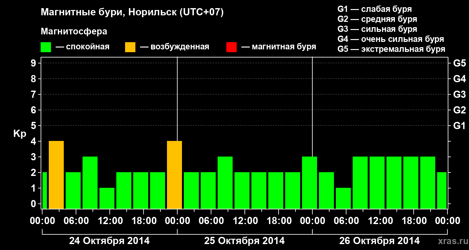Click the '24 Октября 2014' date label

click(109, 241)
